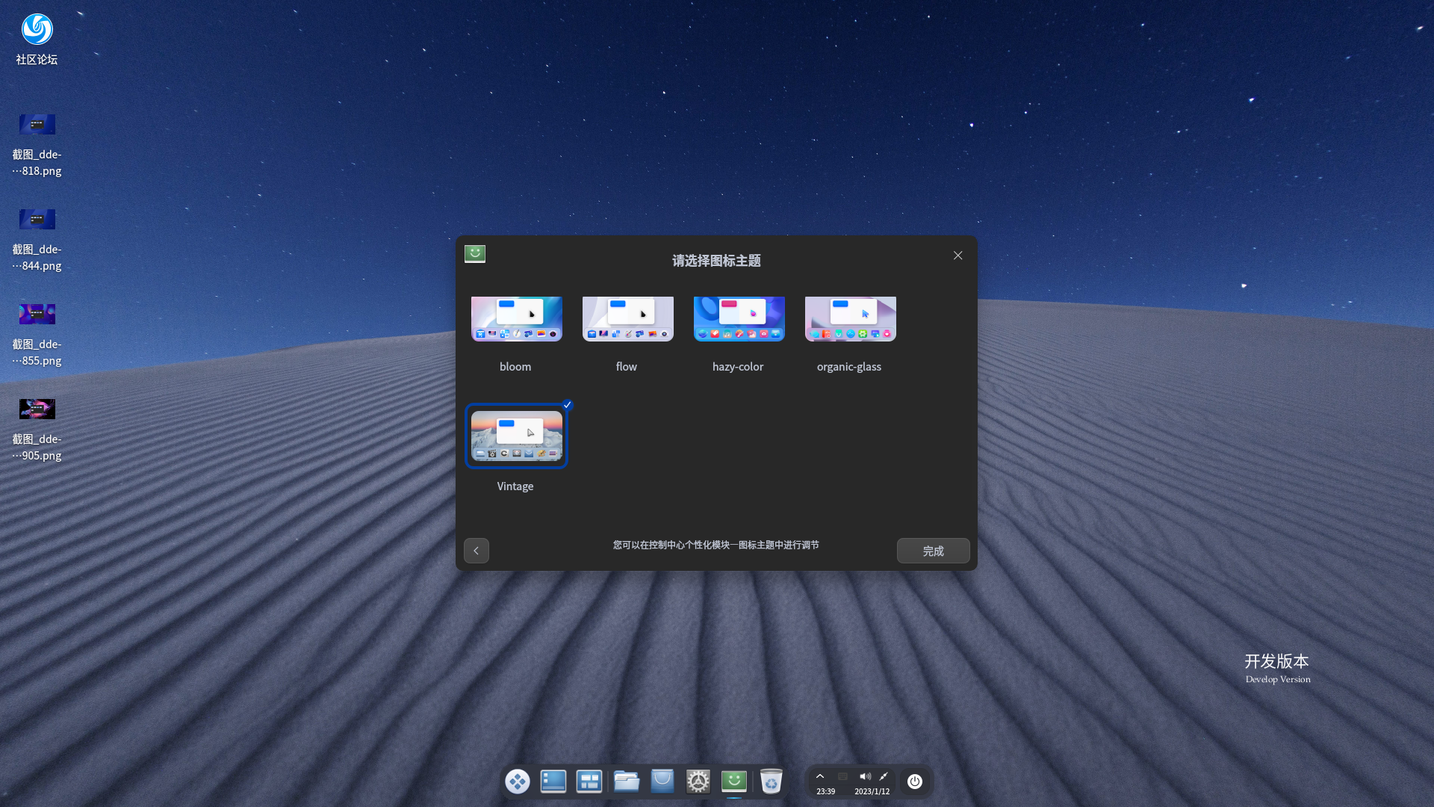Click the onscreen keyboard tray icon
The image size is (1434, 807).
[842, 776]
